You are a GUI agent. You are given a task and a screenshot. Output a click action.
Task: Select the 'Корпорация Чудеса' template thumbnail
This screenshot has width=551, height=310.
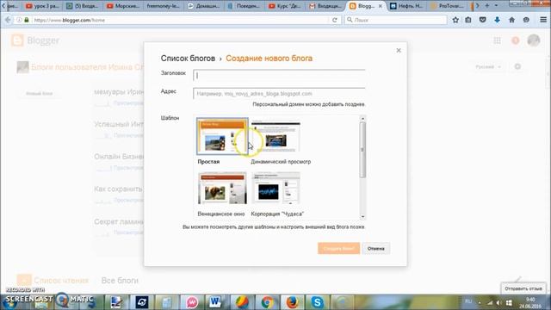(x=275, y=188)
